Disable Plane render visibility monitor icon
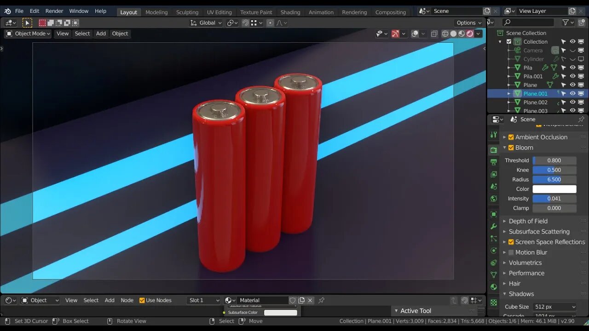Image resolution: width=589 pixels, height=331 pixels. tap(581, 85)
